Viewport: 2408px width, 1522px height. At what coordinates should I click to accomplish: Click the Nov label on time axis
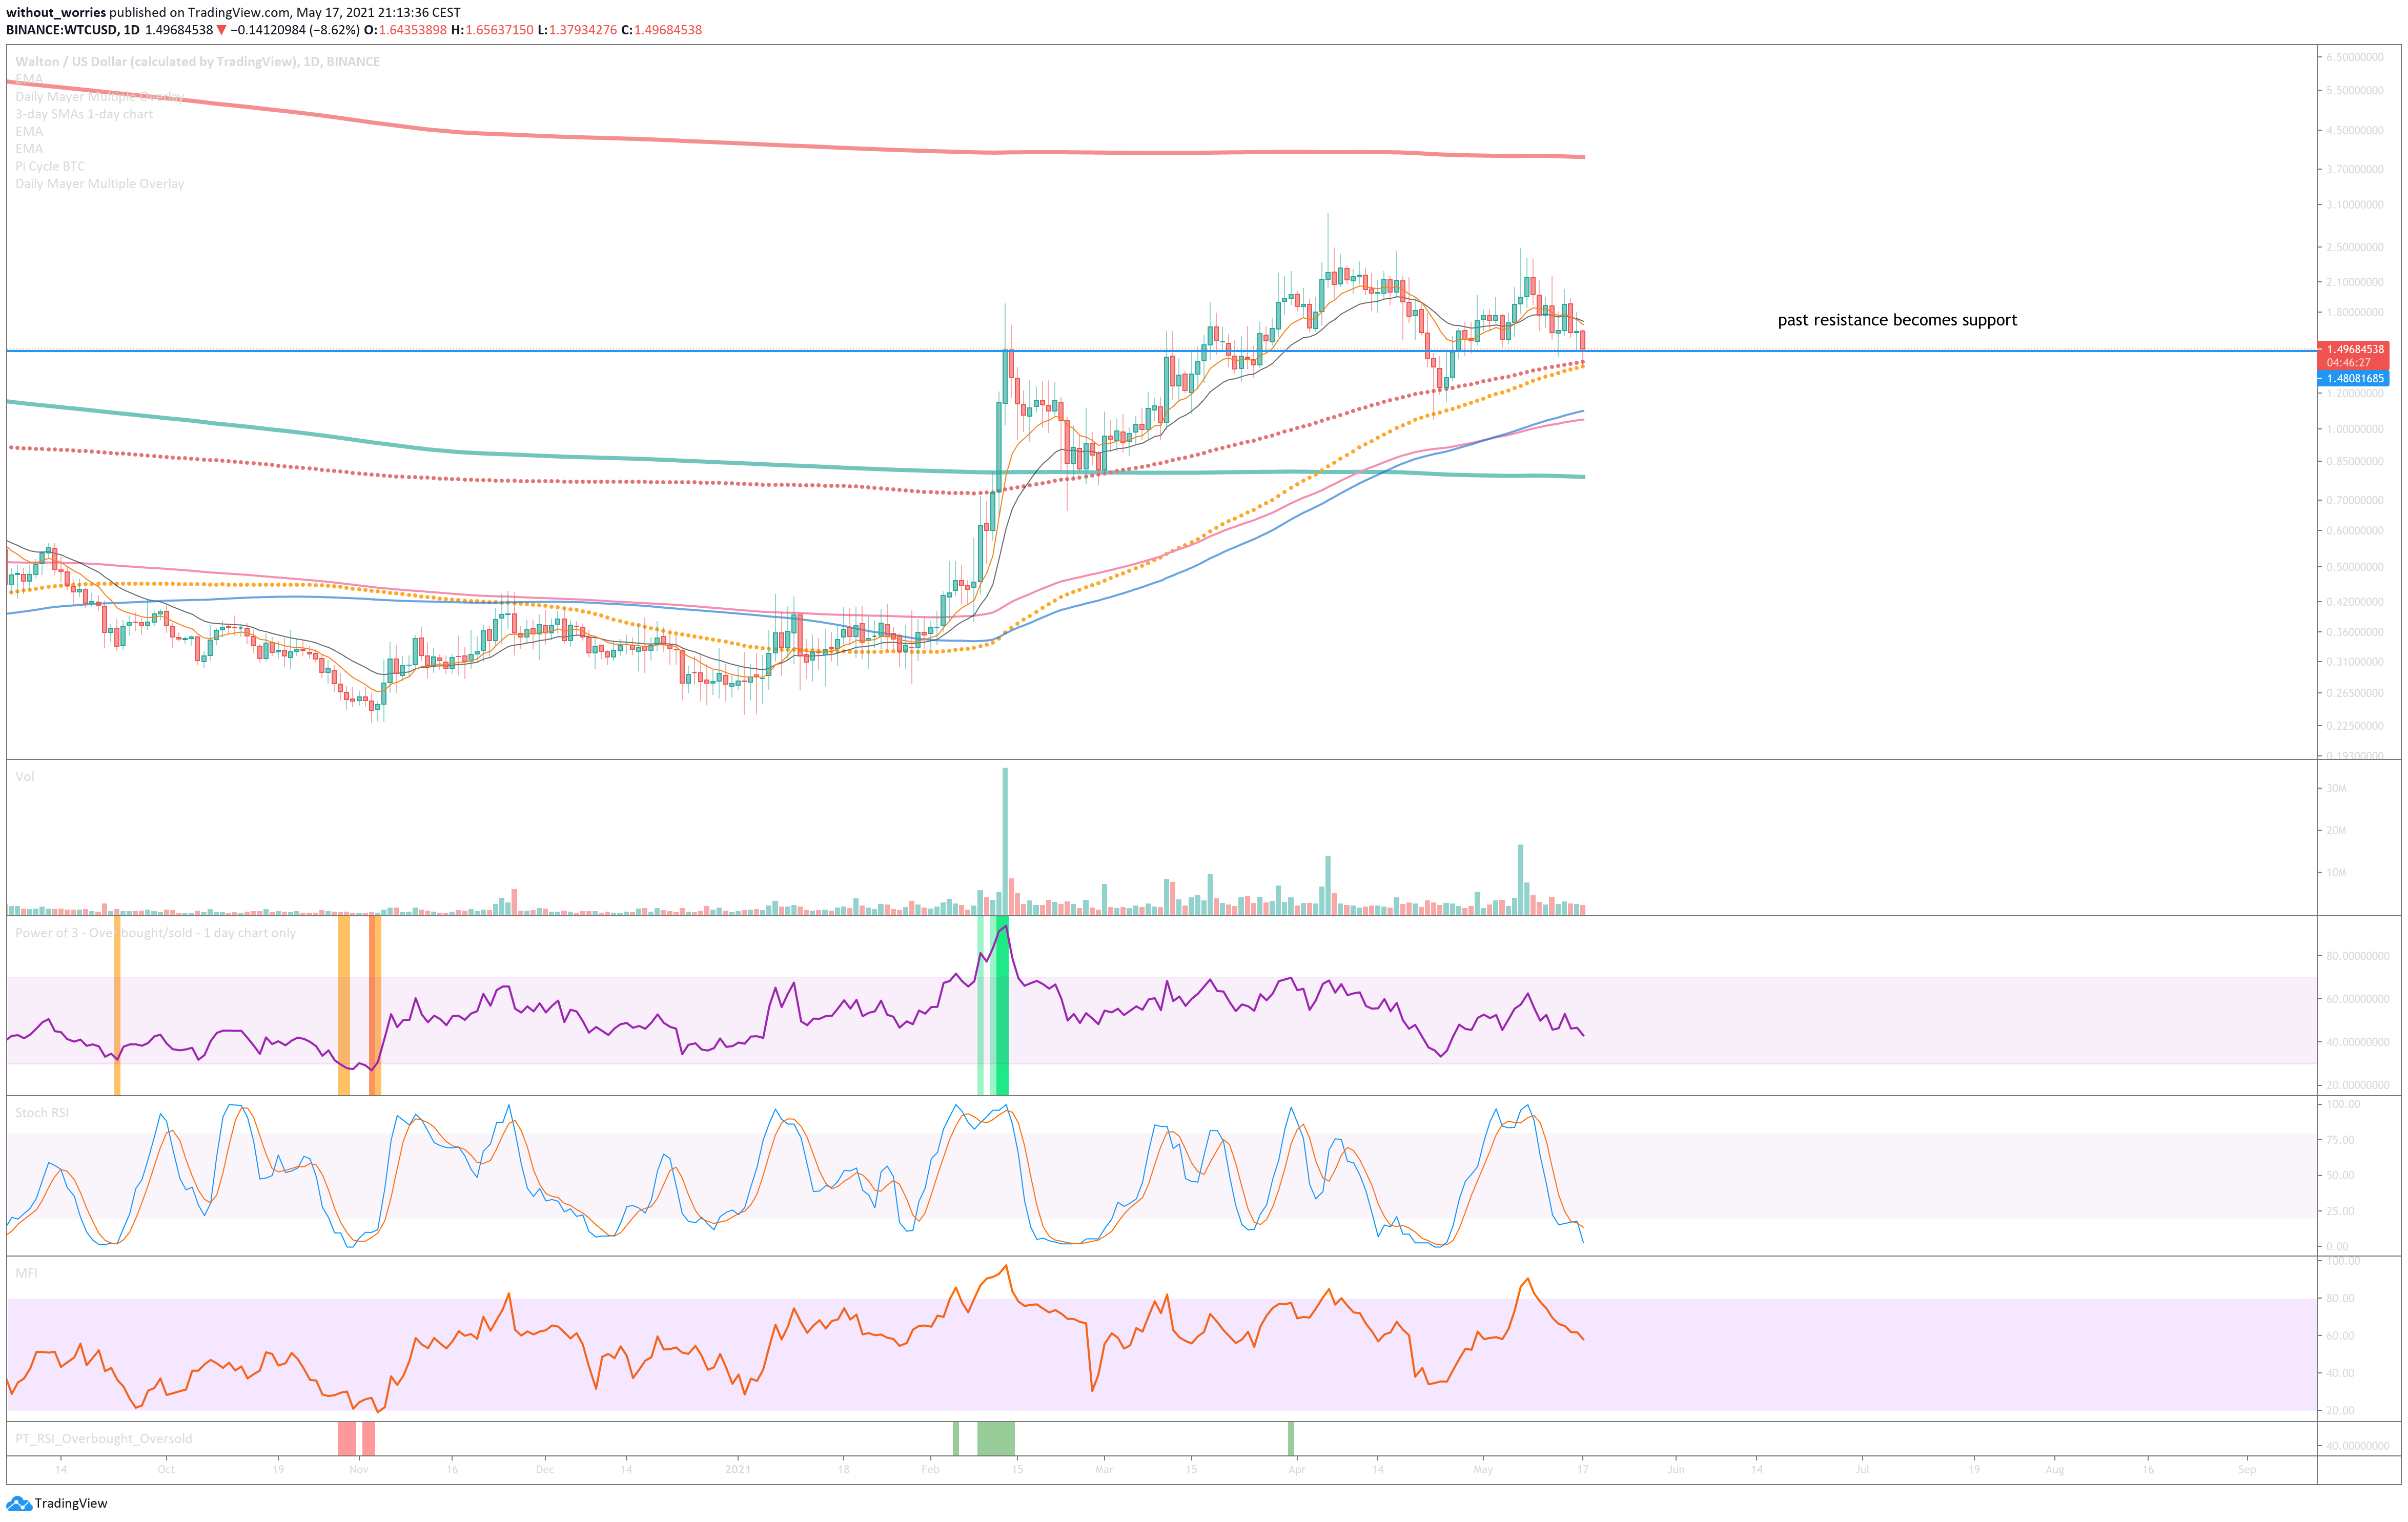tap(359, 1469)
